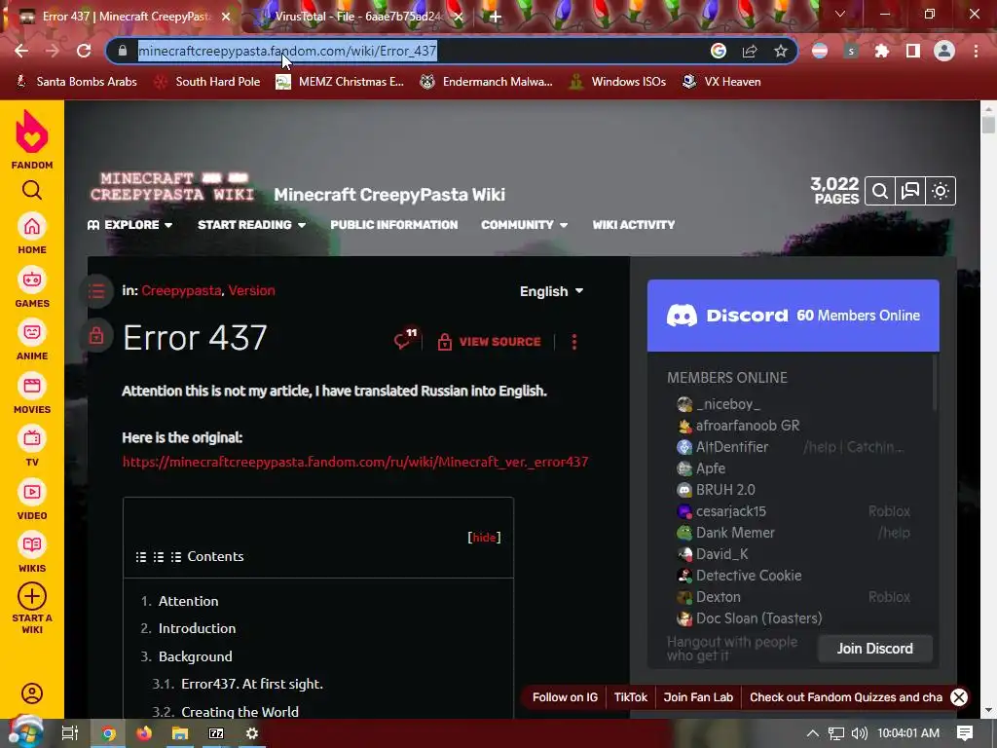Screen dimensions: 997x748
Task: Open Wiki Activity nav item
Action: tap(633, 225)
